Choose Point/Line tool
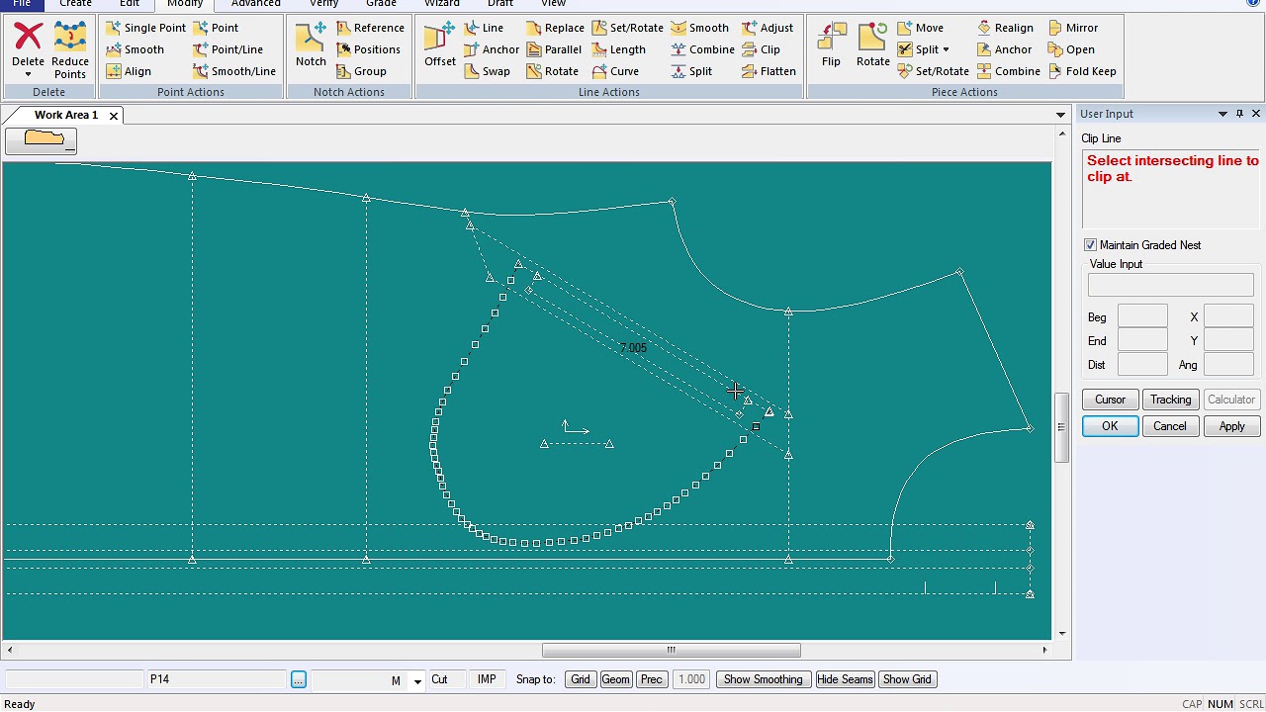This screenshot has width=1266, height=712. (x=227, y=49)
